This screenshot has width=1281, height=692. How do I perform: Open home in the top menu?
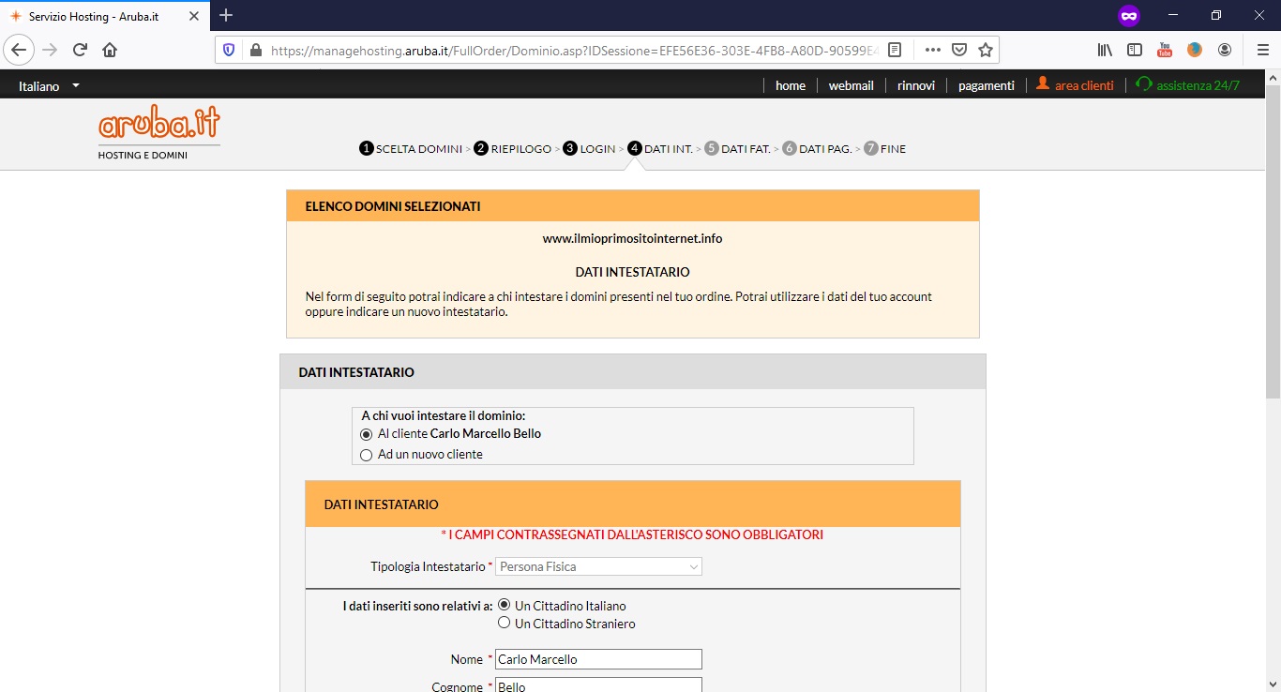(x=791, y=85)
